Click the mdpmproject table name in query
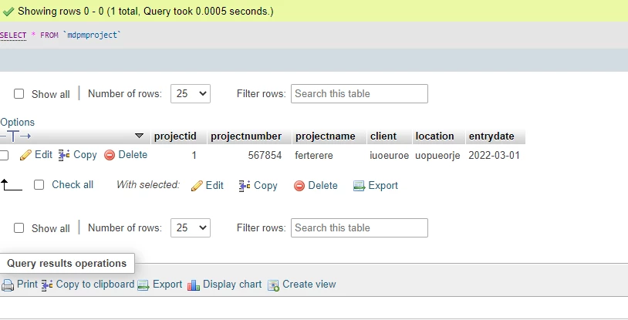This screenshot has height=320, width=628. 92,35
